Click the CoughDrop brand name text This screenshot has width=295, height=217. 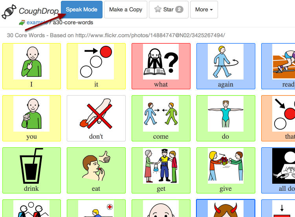[38, 11]
